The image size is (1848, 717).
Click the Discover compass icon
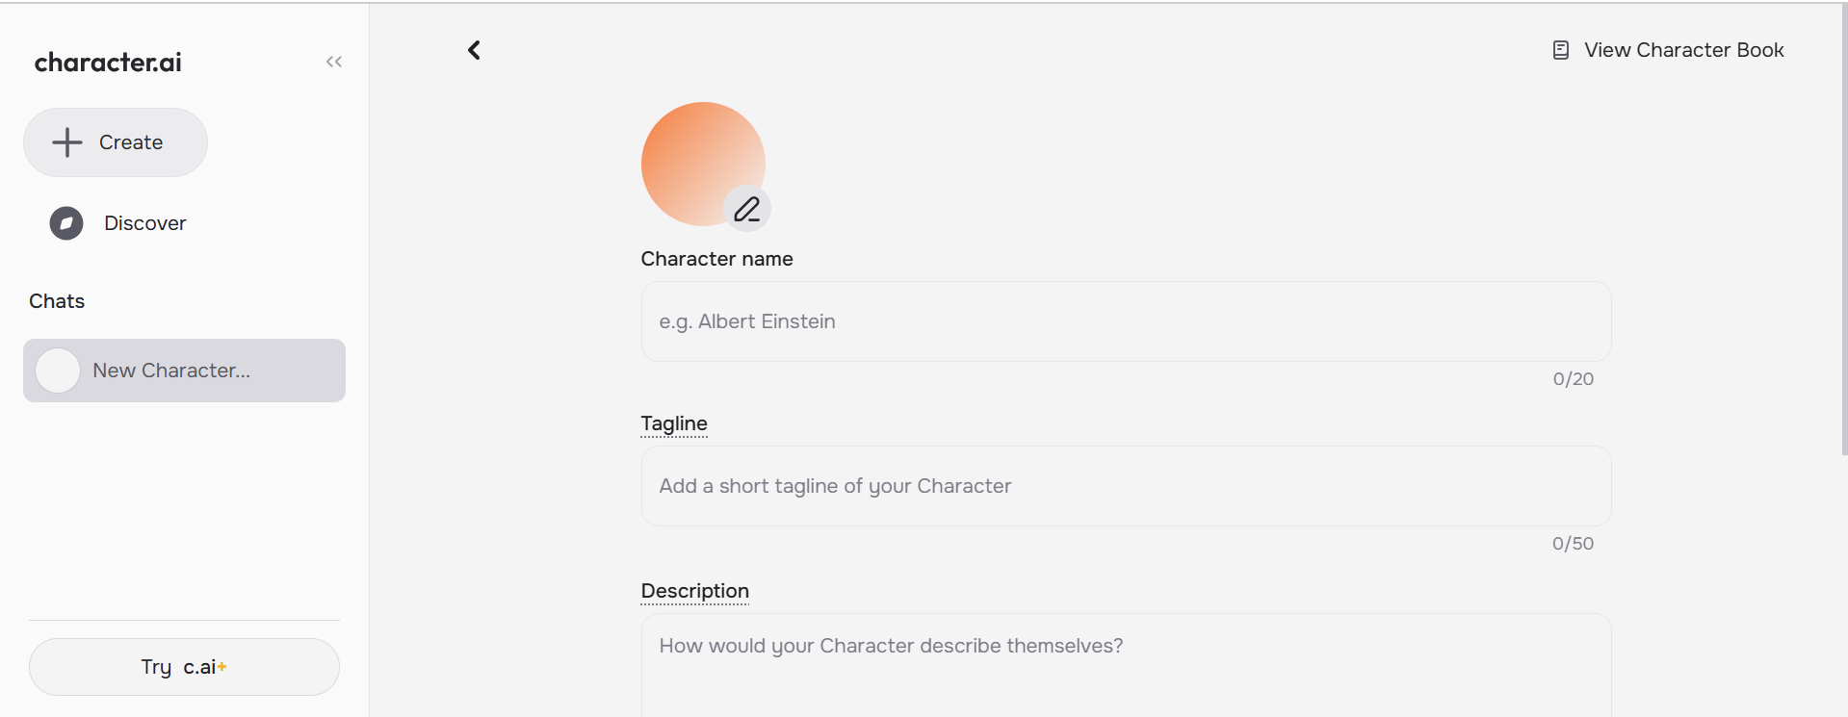[66, 223]
